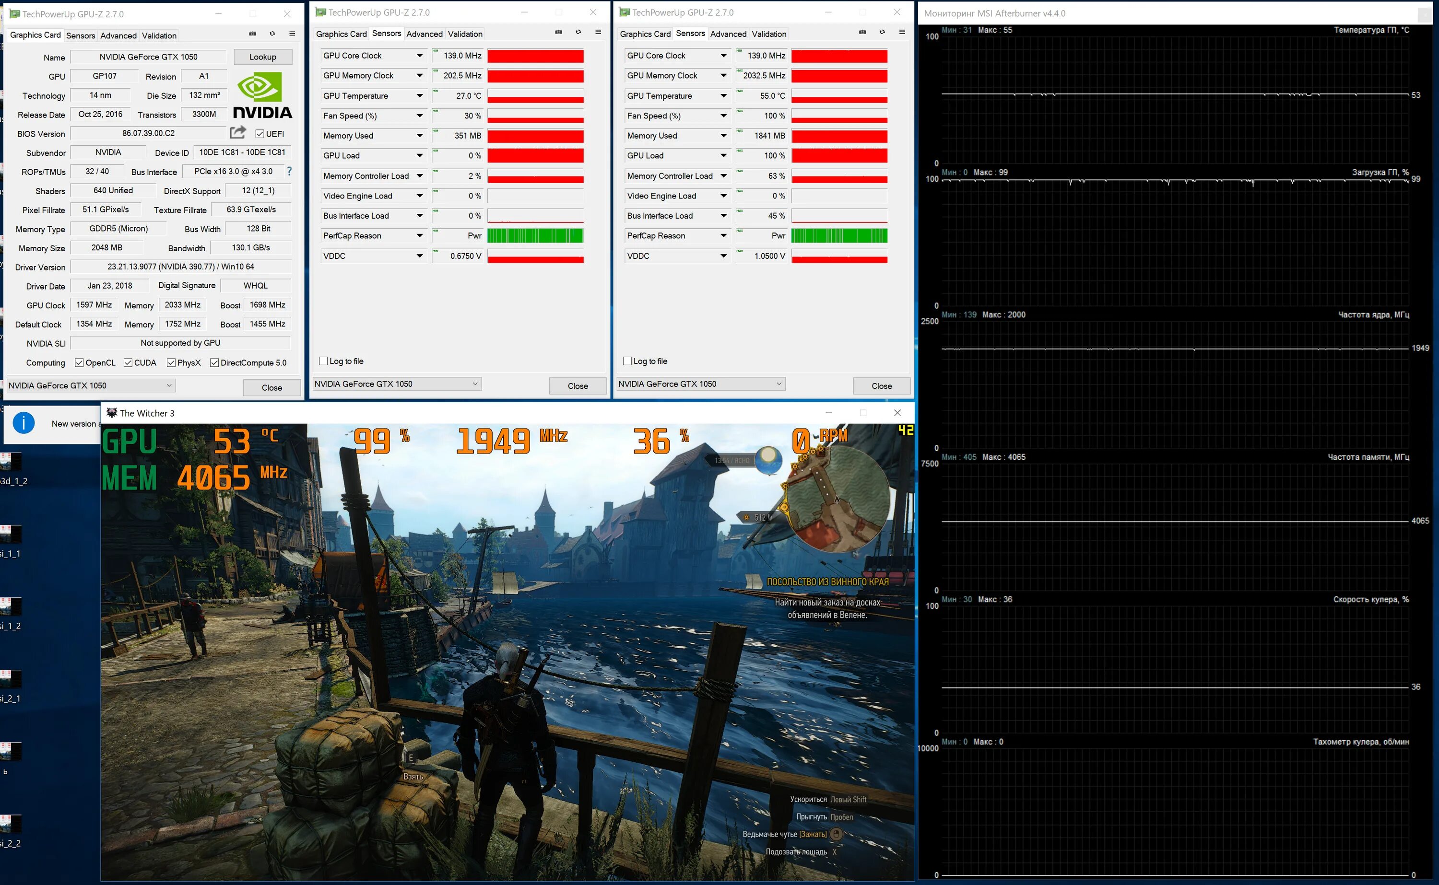Click screenshot camera icon in first GPU-Z window

[x=252, y=34]
